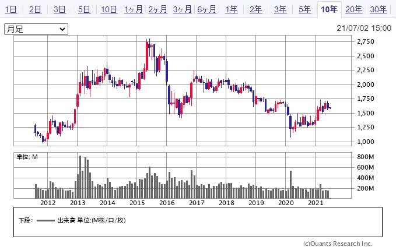Click the 1,000 price axis label
The height and width of the screenshot is (250, 396).
(366, 142)
